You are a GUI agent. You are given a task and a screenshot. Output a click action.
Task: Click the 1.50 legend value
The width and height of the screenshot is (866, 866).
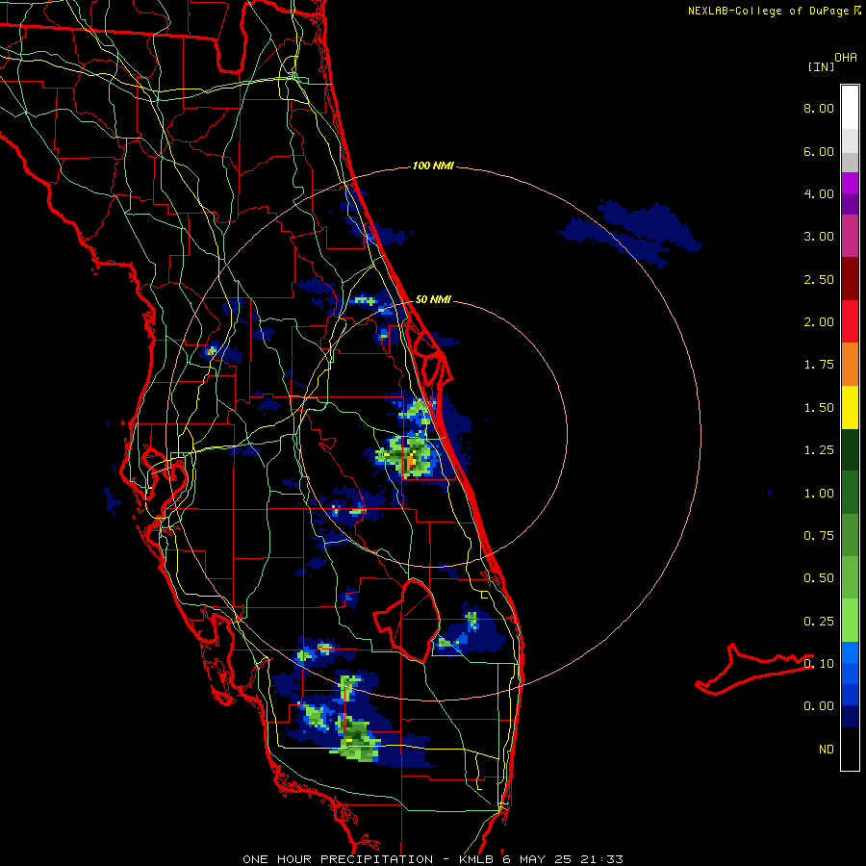[819, 408]
